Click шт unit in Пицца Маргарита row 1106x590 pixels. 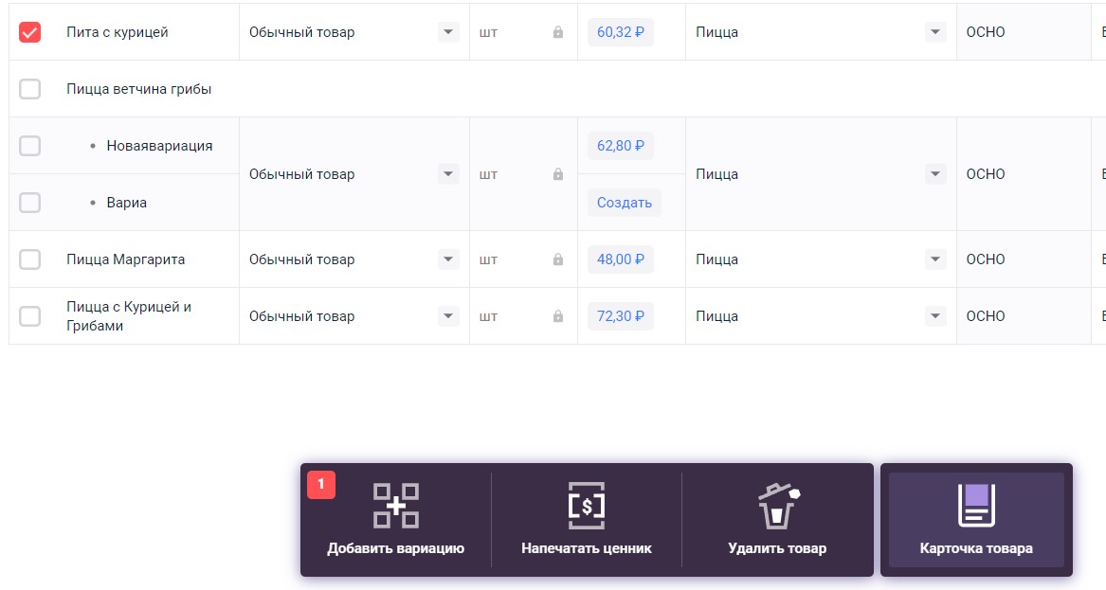click(488, 259)
